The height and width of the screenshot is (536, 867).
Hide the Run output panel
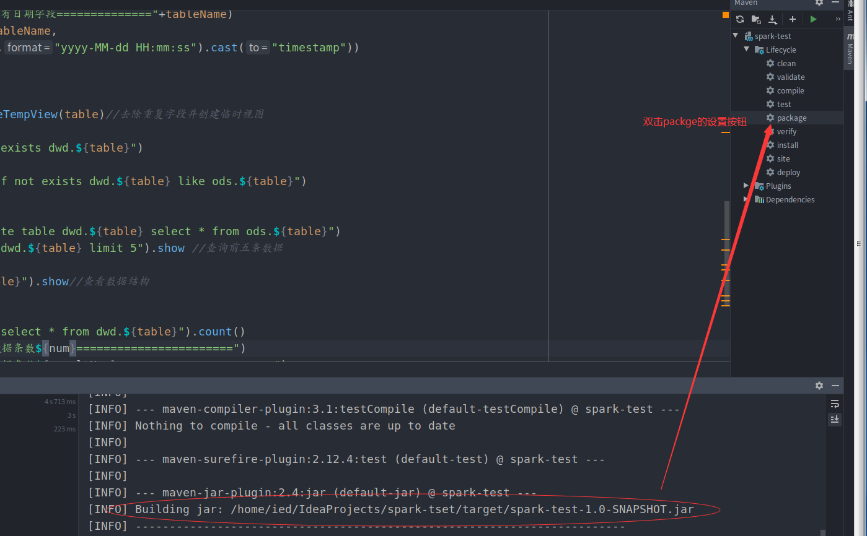tap(835, 385)
